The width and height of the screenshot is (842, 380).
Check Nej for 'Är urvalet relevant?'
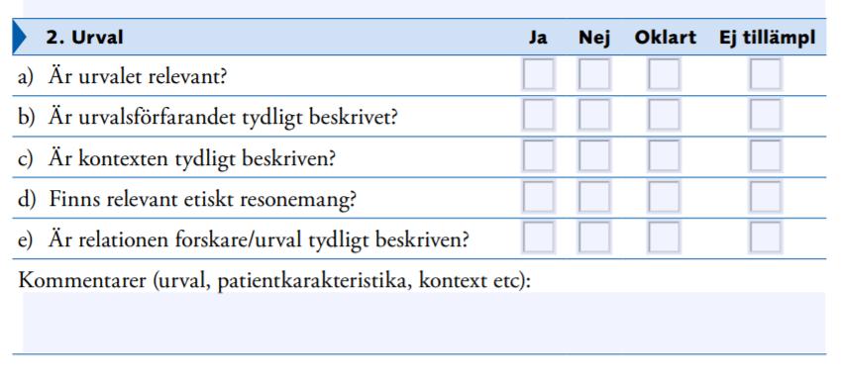[x=594, y=74]
